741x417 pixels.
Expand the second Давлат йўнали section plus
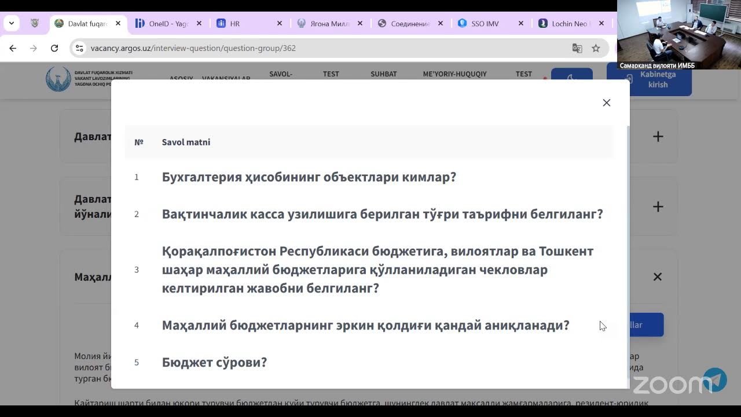point(658,207)
